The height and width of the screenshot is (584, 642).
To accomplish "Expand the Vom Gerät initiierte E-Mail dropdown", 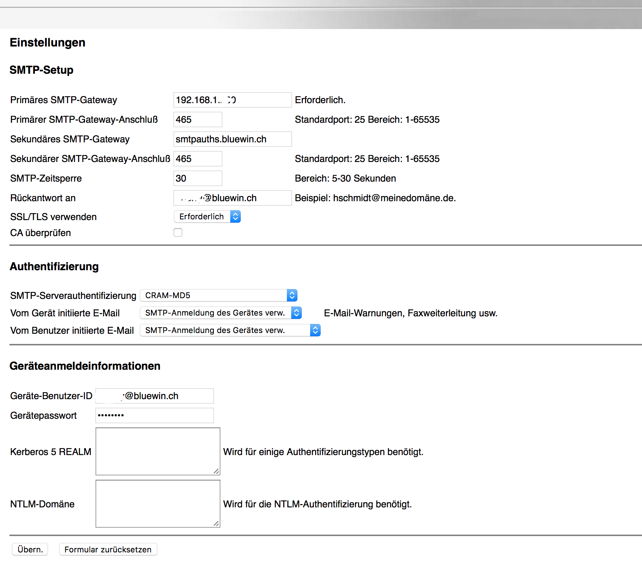I will point(220,313).
